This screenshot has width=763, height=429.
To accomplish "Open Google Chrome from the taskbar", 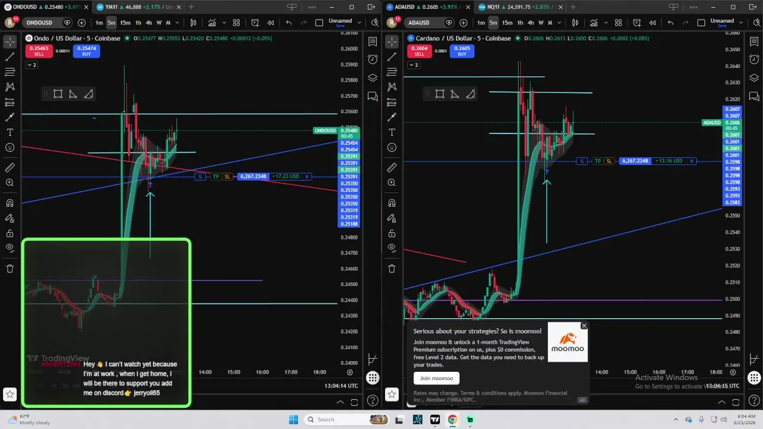I will (x=452, y=419).
